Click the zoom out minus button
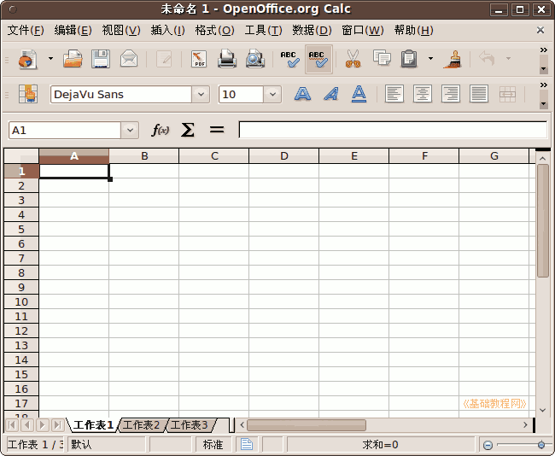 [x=488, y=445]
